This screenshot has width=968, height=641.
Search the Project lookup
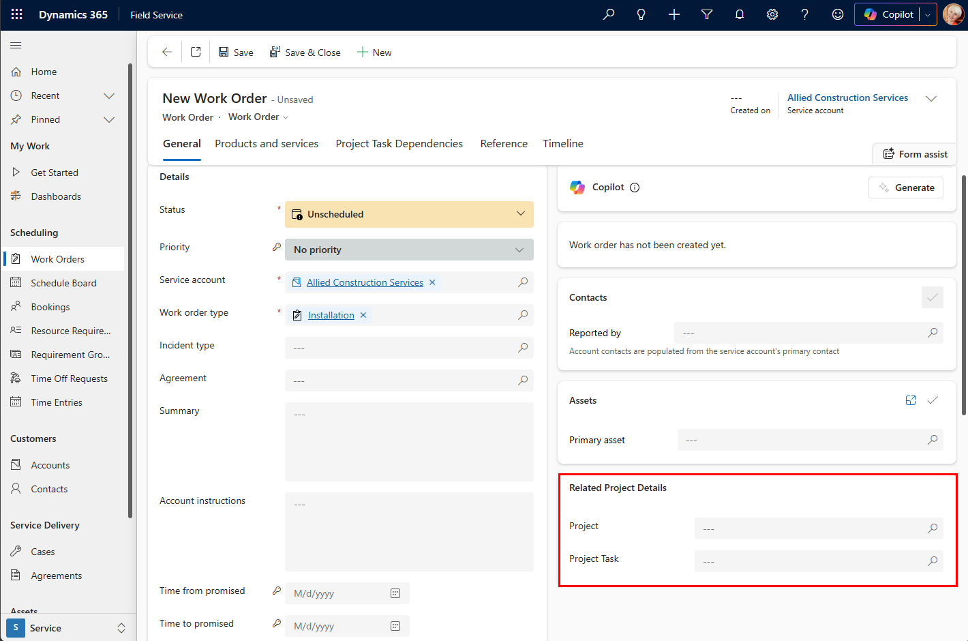[x=933, y=528]
